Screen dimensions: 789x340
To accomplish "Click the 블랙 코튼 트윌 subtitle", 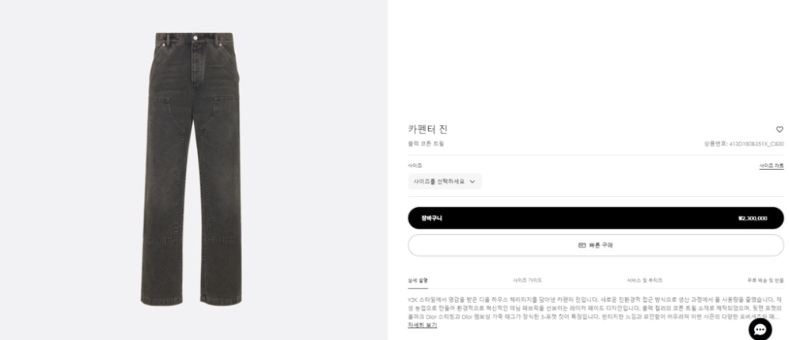I will pos(427,144).
